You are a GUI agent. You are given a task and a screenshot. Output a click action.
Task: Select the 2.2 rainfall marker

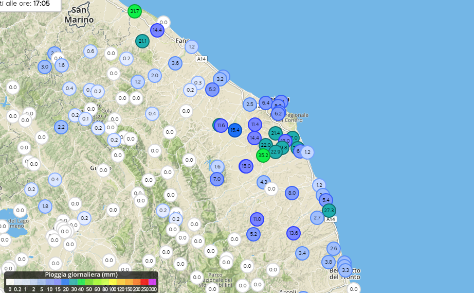pos(61,127)
